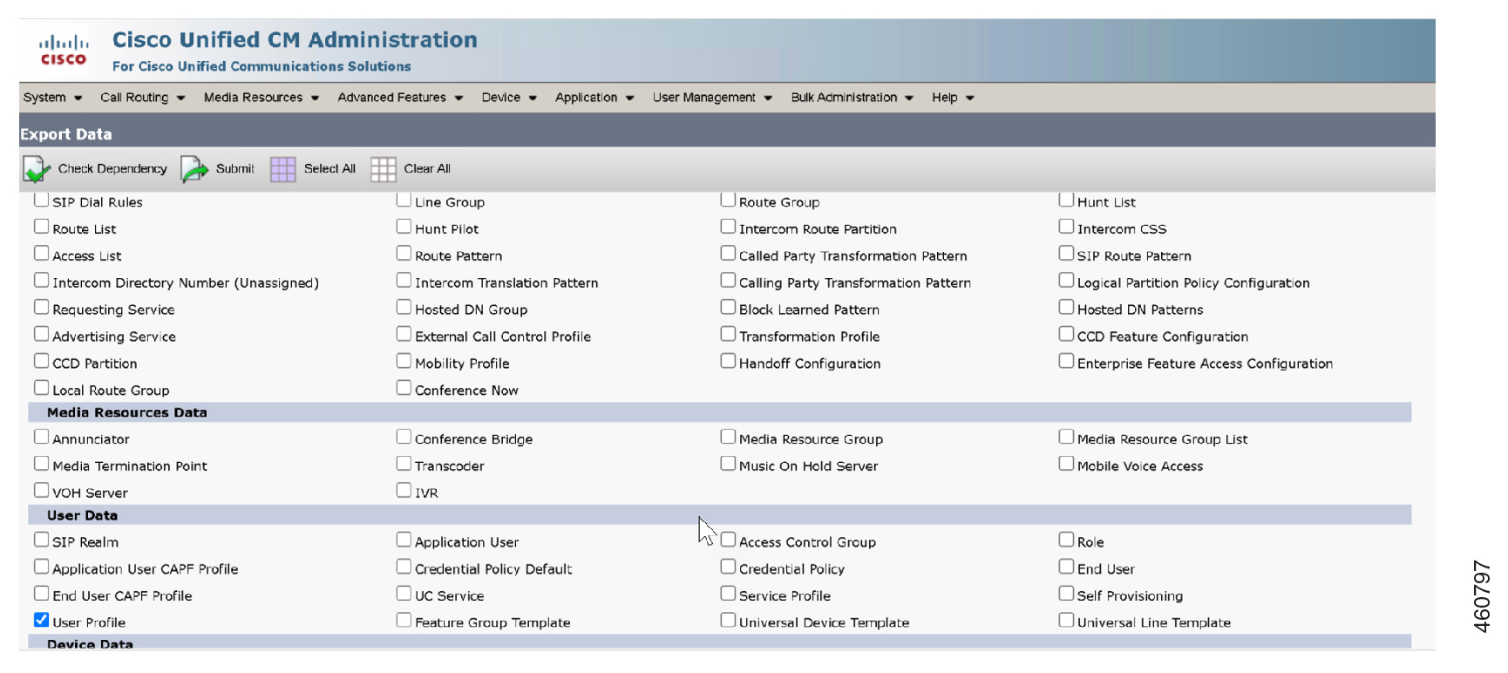Check the Hosted DN Group checkbox
This screenshot has width=1508, height=673.
pos(404,307)
